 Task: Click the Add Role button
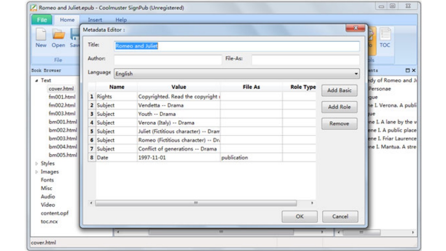(x=339, y=107)
